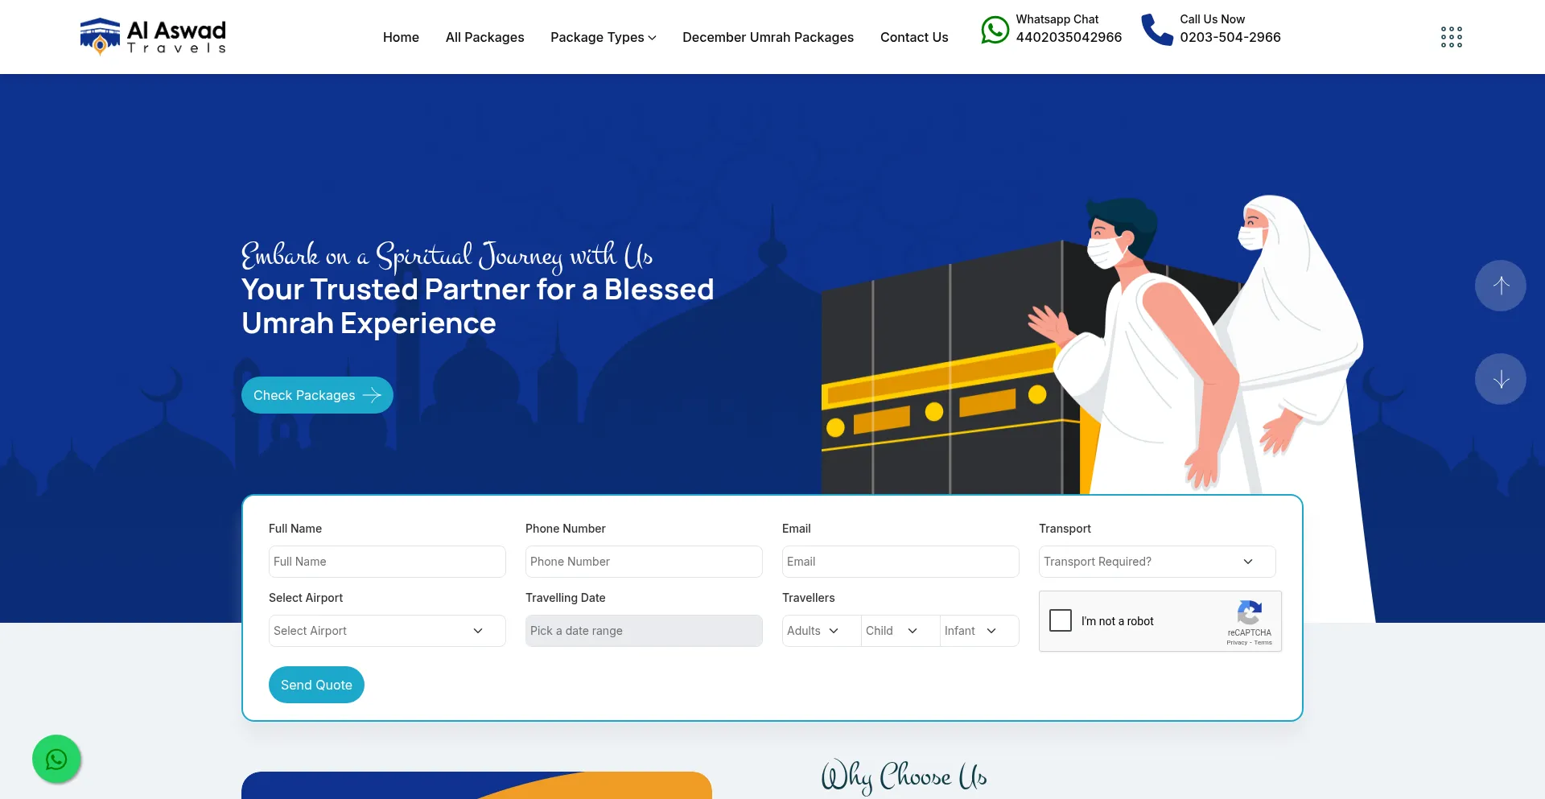Go to December Umrah Packages
This screenshot has height=799, width=1545.
coord(768,37)
